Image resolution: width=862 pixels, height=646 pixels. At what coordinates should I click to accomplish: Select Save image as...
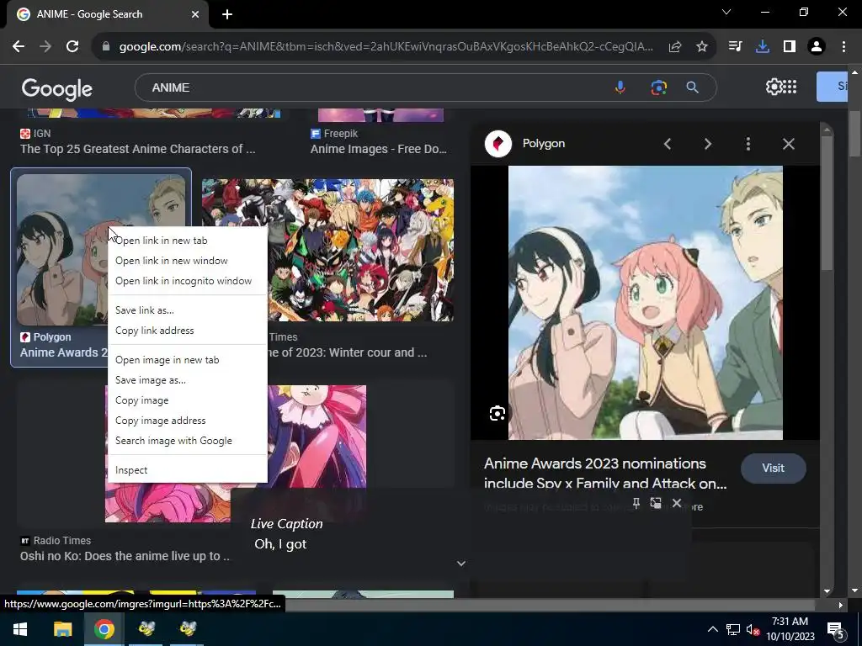click(x=188, y=380)
